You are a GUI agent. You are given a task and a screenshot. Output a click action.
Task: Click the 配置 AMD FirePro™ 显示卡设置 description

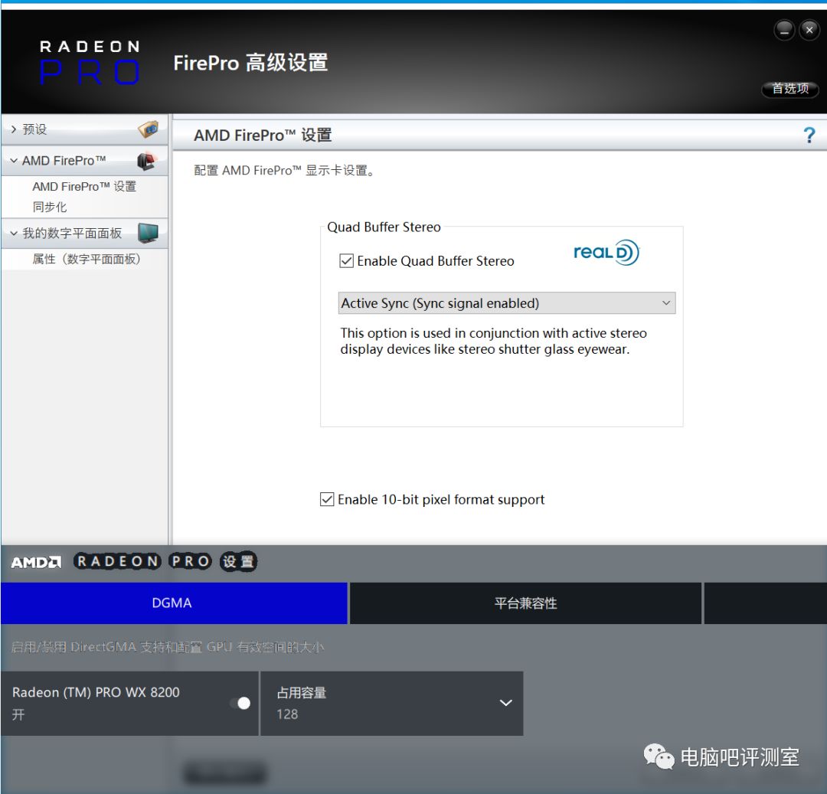tap(285, 170)
